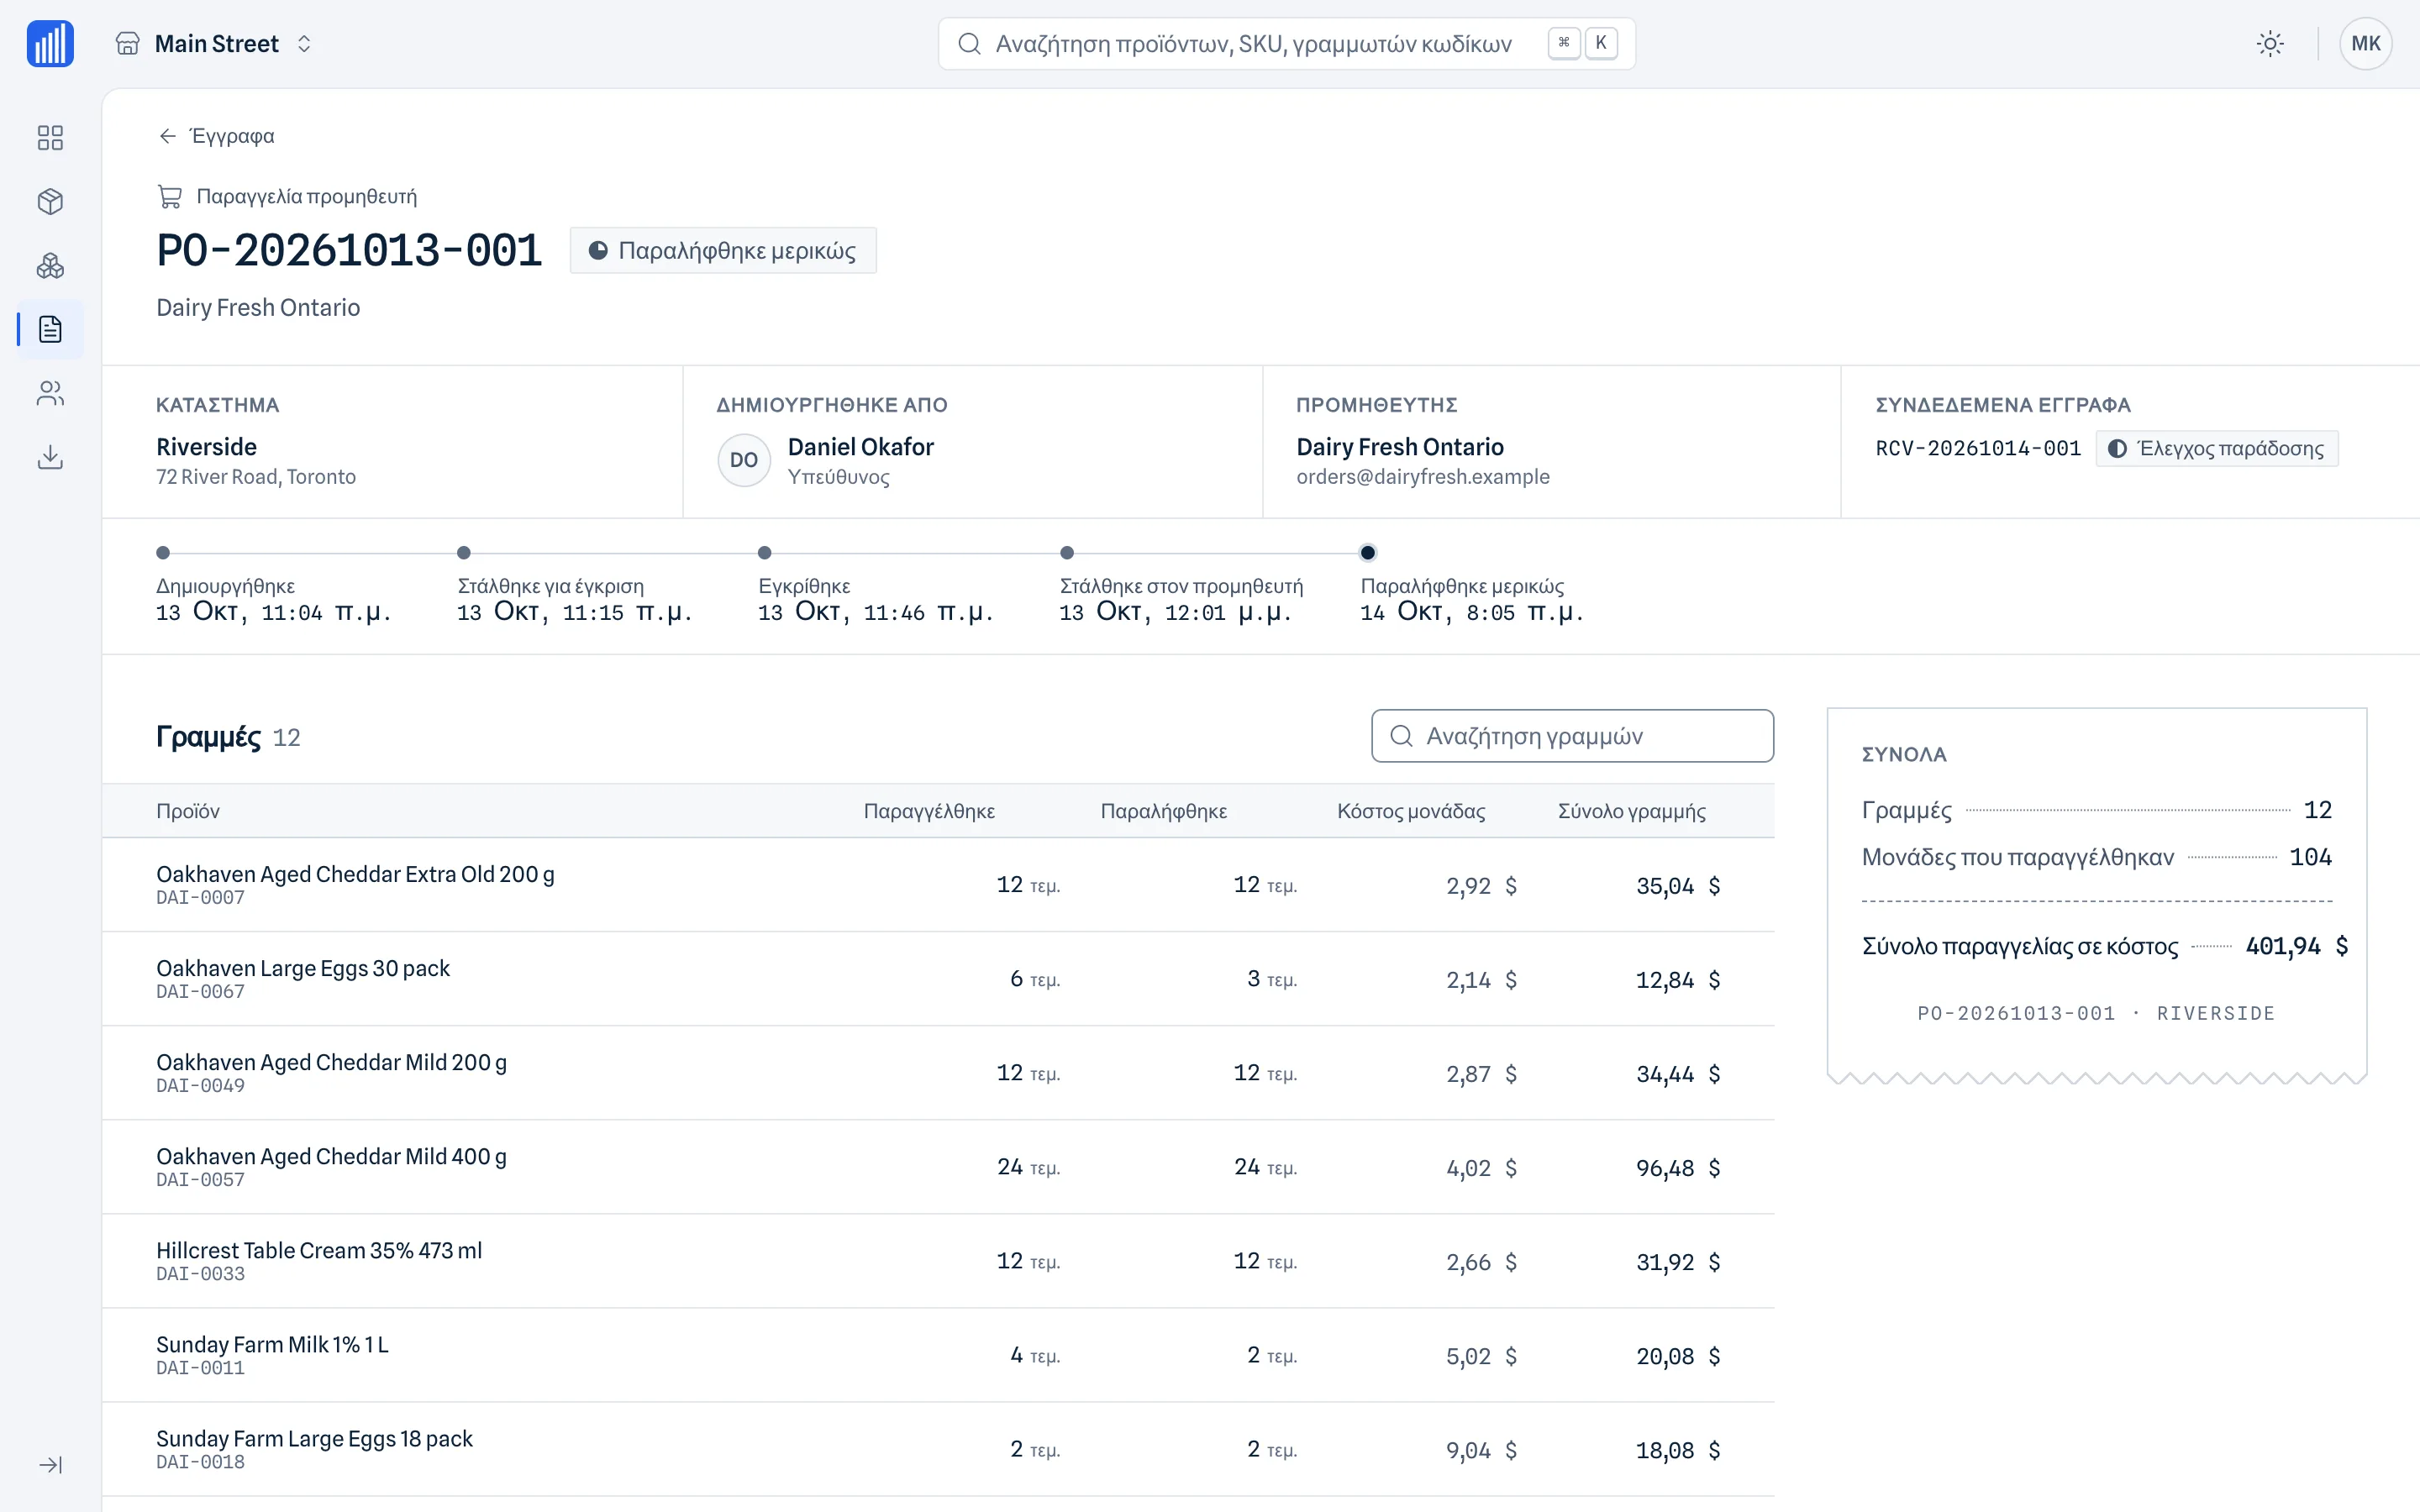The width and height of the screenshot is (2420, 1512).
Task: Open MK user avatar menu
Action: coord(2365,44)
